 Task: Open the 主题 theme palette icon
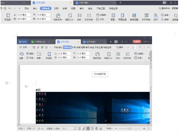tap(21, 54)
